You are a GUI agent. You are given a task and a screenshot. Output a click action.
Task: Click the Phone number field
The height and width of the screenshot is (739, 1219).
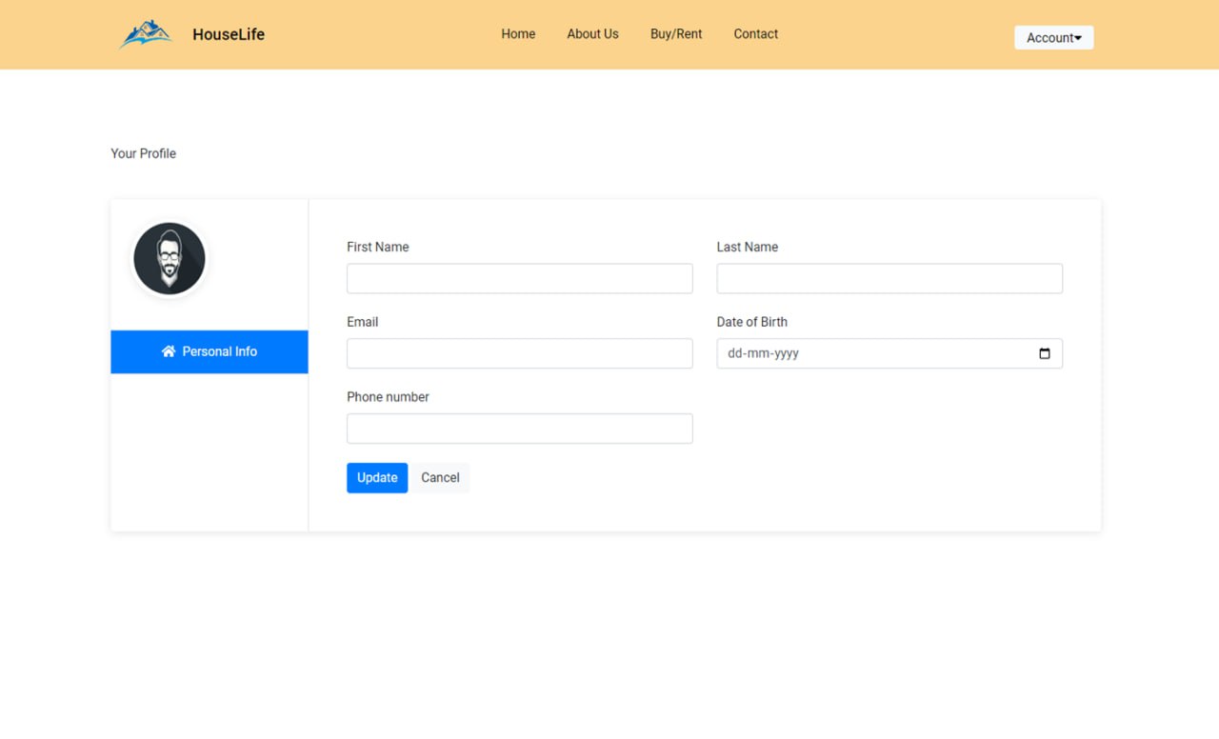519,429
